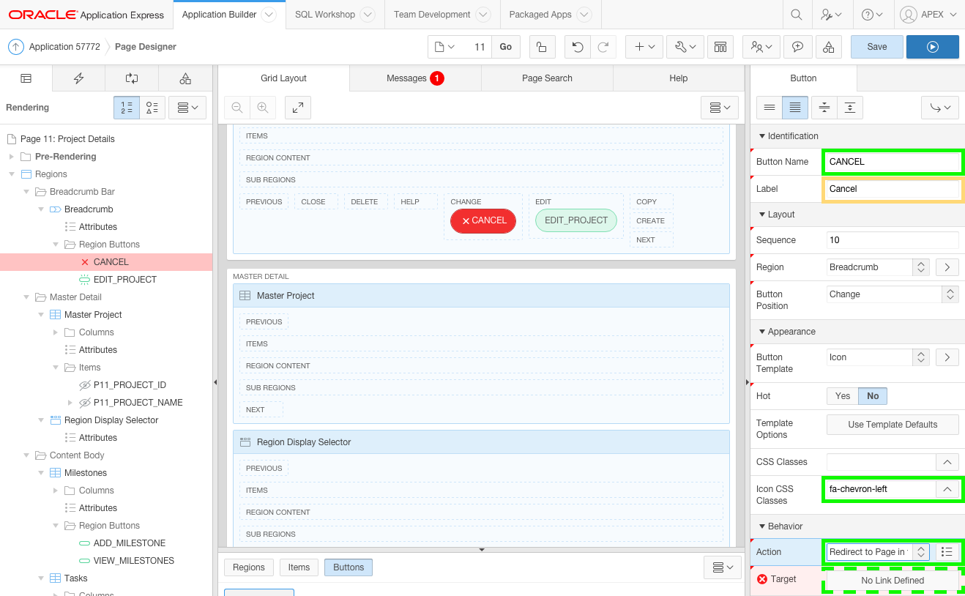
Task: Select EDIT_PROJECT button in the tree
Action: point(125,280)
